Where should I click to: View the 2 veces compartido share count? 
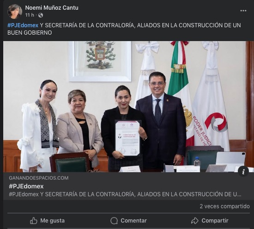click(224, 206)
